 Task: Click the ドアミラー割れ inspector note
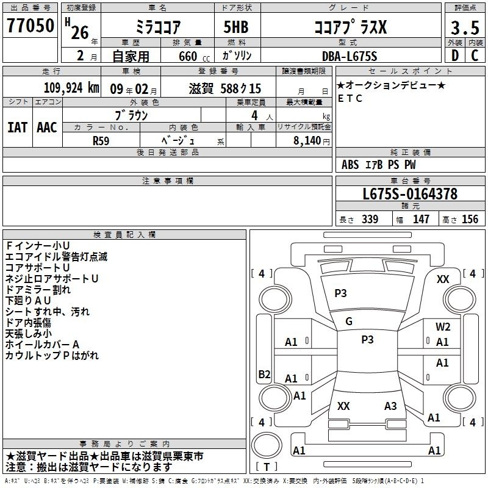(38, 290)
